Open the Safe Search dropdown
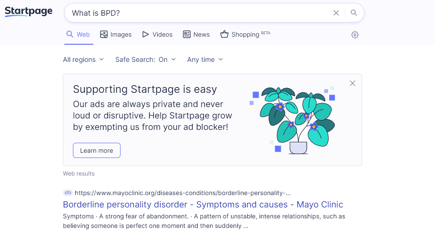Image resolution: width=435 pixels, height=236 pixels. click(x=146, y=59)
